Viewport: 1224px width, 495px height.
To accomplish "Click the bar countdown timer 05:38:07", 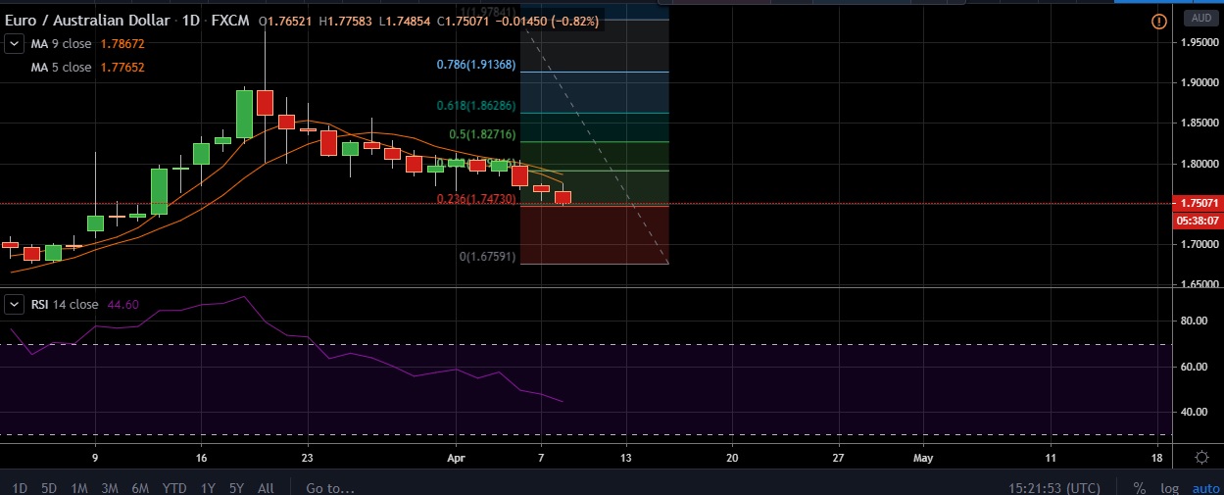I will pos(1199,221).
